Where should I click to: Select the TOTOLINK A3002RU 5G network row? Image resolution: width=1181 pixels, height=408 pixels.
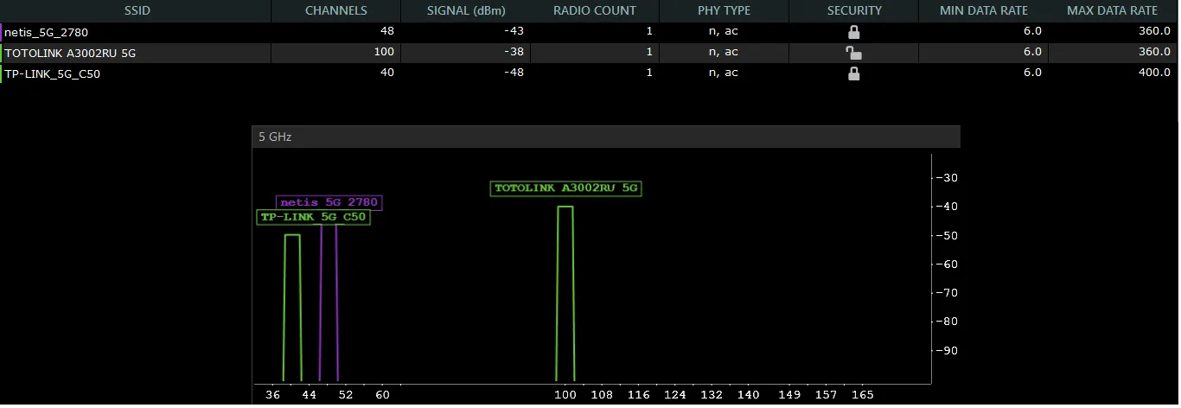click(590, 53)
